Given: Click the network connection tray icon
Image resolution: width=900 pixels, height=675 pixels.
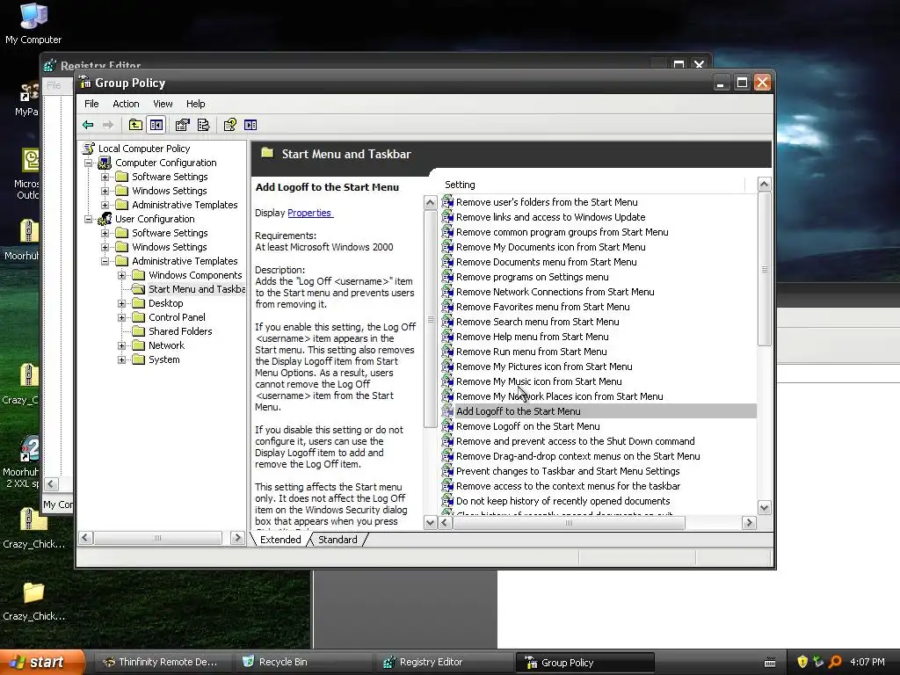Looking at the screenshot, I should [x=818, y=662].
